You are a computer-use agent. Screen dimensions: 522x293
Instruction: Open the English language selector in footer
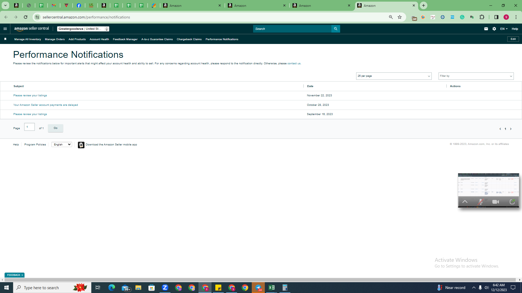62,145
